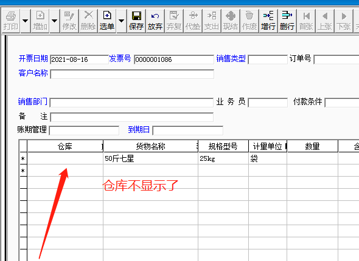
Task: Click the 销售部门 text field
Action: 131,103
